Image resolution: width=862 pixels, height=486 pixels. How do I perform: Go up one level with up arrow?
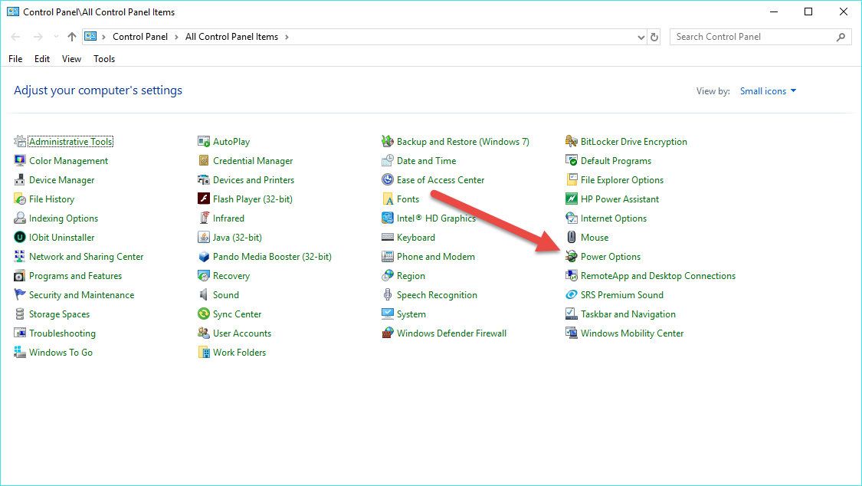click(x=71, y=37)
